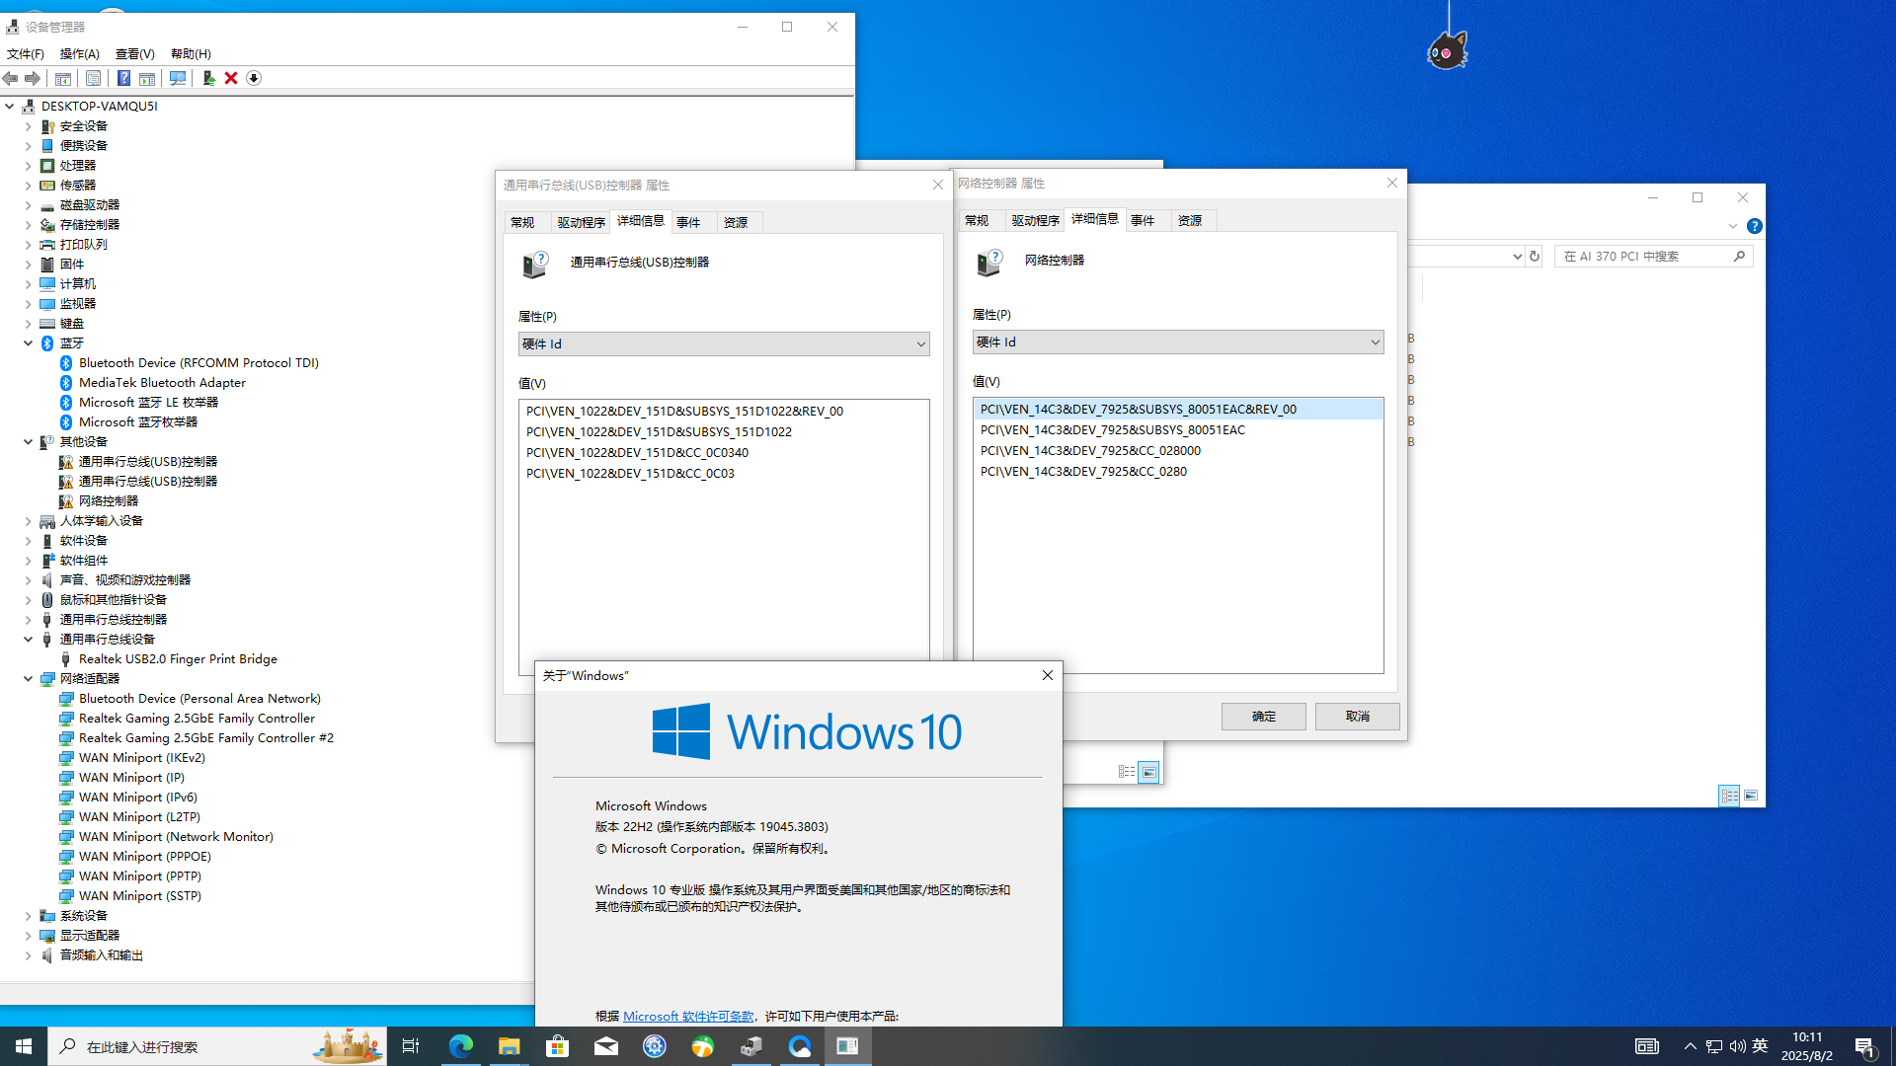
Task: Click the clock showing 10:11
Action: click(1807, 1037)
